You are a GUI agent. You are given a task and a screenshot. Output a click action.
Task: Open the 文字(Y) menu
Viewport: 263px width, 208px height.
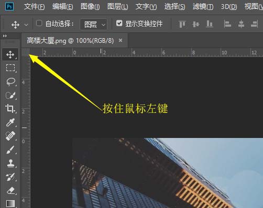click(146, 7)
